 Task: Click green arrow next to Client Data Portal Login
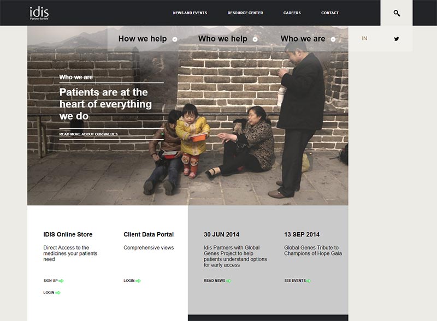tap(138, 281)
